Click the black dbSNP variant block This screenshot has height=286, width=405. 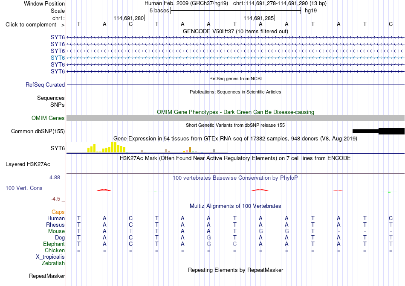pos(379,131)
